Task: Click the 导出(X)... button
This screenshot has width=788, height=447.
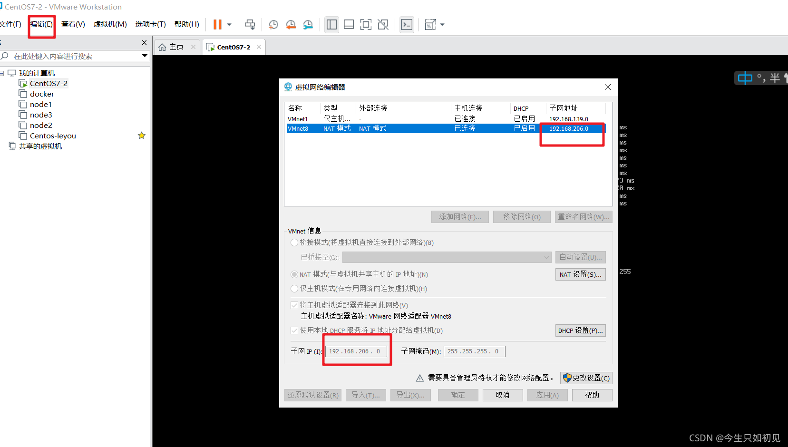Action: tap(410, 395)
